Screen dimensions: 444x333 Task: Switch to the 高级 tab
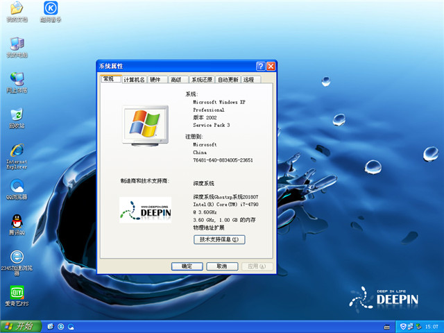coord(178,80)
